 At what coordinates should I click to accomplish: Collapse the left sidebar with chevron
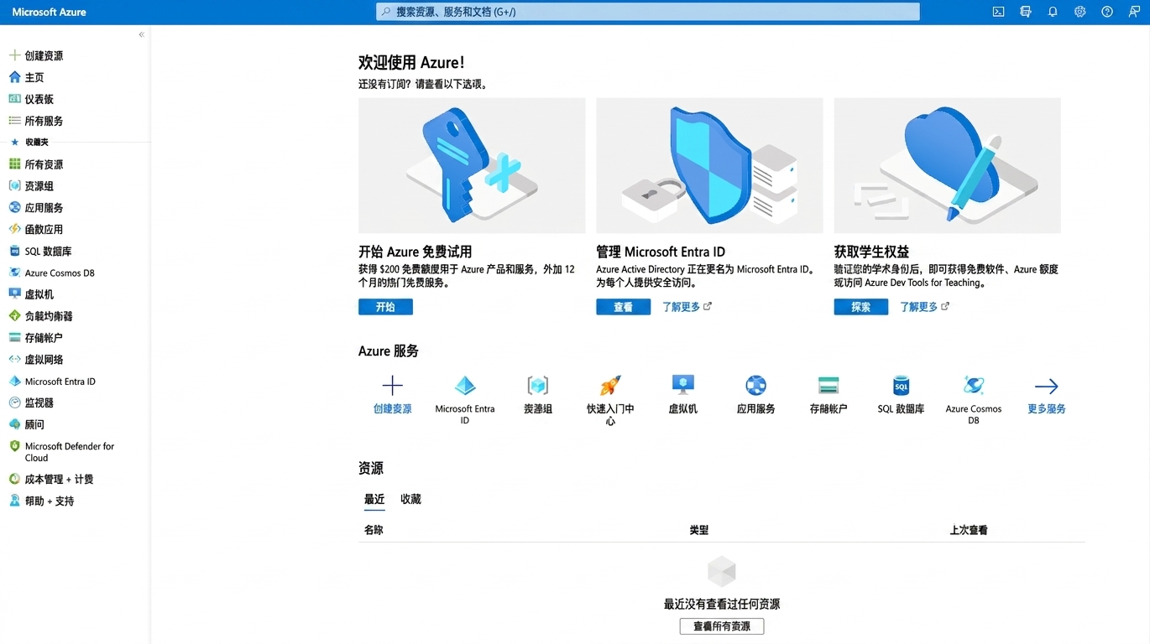click(x=141, y=34)
